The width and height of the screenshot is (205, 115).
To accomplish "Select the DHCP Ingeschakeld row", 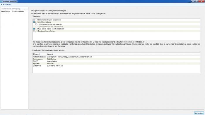I will click(116, 61).
